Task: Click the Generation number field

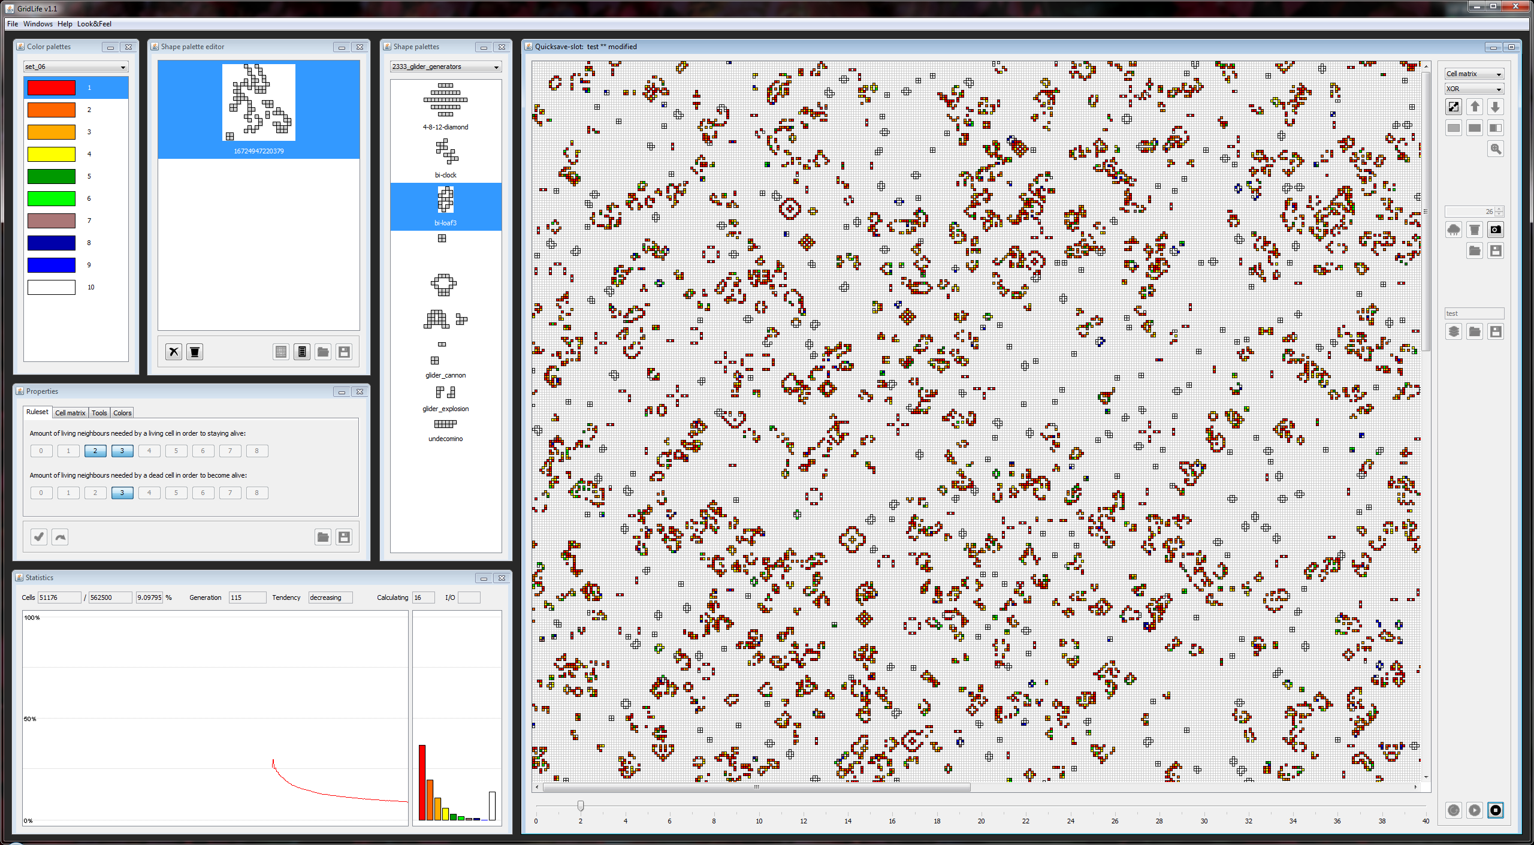Action: pos(247,597)
